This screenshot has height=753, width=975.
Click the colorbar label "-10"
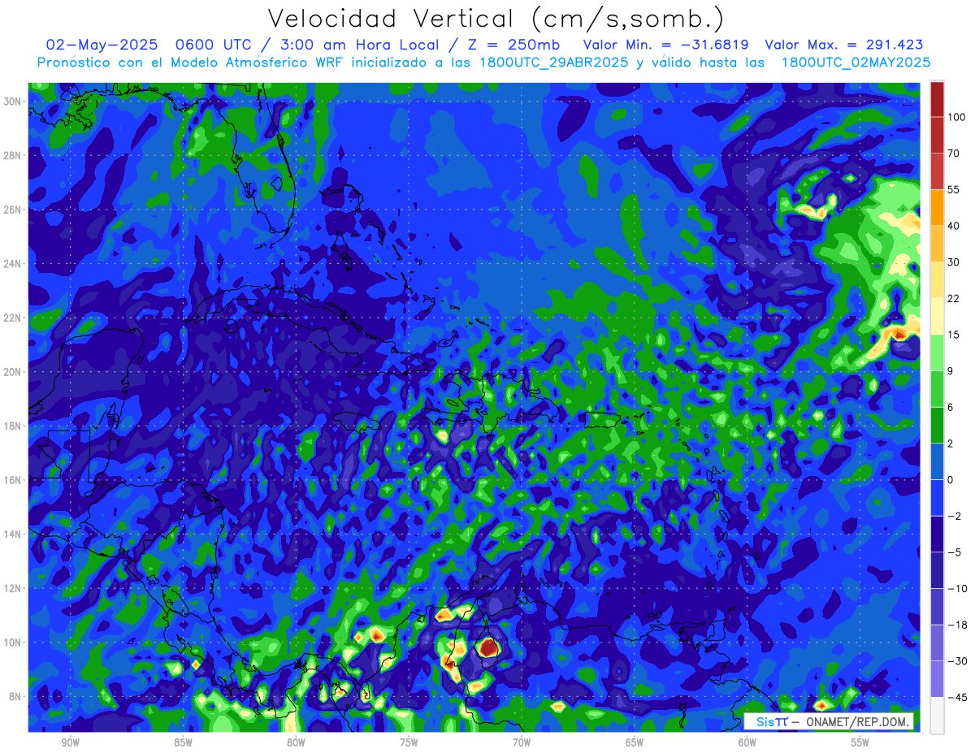point(956,588)
